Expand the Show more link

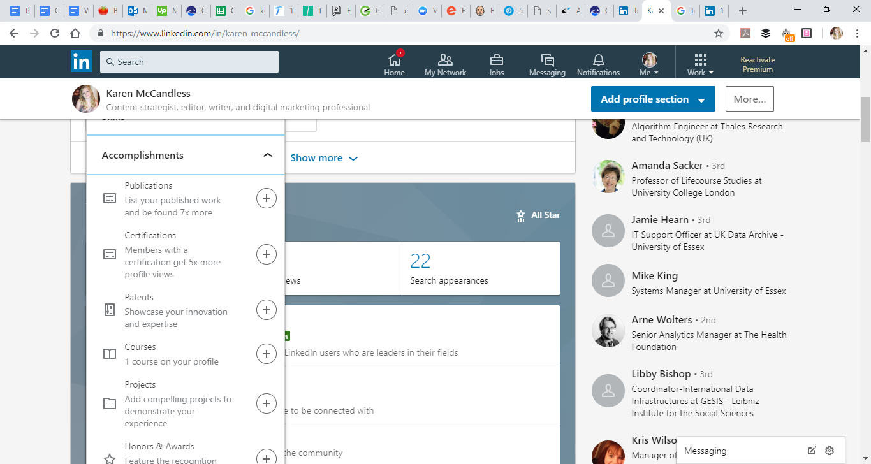(324, 158)
